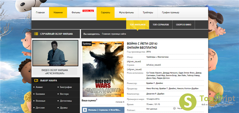Click the green TopSkript S logo
The image size is (239, 113).
[188, 102]
